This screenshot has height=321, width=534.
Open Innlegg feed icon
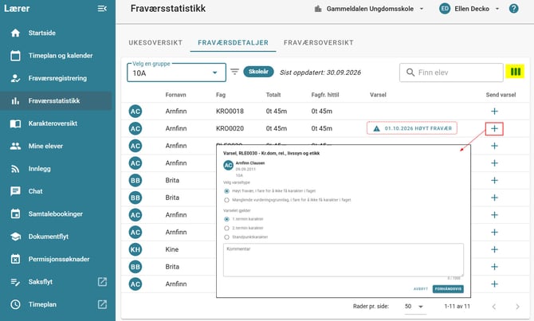15,169
